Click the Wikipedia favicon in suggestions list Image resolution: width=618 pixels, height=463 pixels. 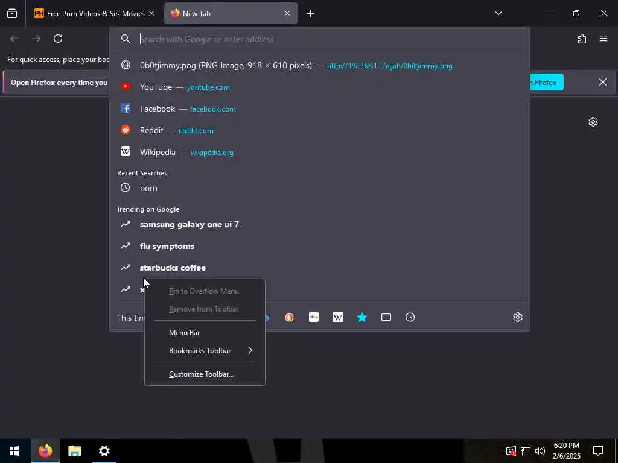126,151
